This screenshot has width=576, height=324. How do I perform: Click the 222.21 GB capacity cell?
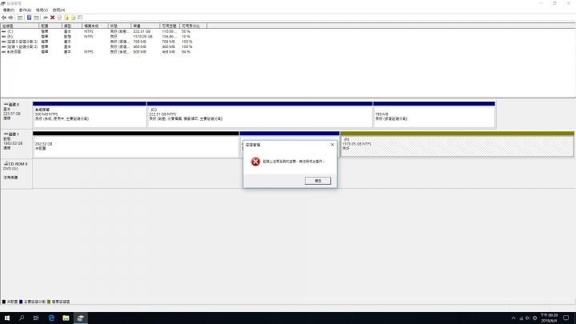pyautogui.click(x=142, y=31)
